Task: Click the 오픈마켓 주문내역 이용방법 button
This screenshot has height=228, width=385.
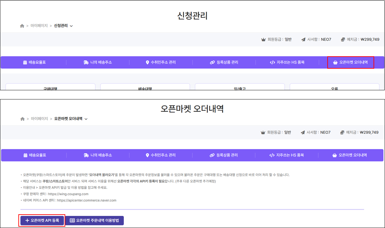Action: (94, 220)
